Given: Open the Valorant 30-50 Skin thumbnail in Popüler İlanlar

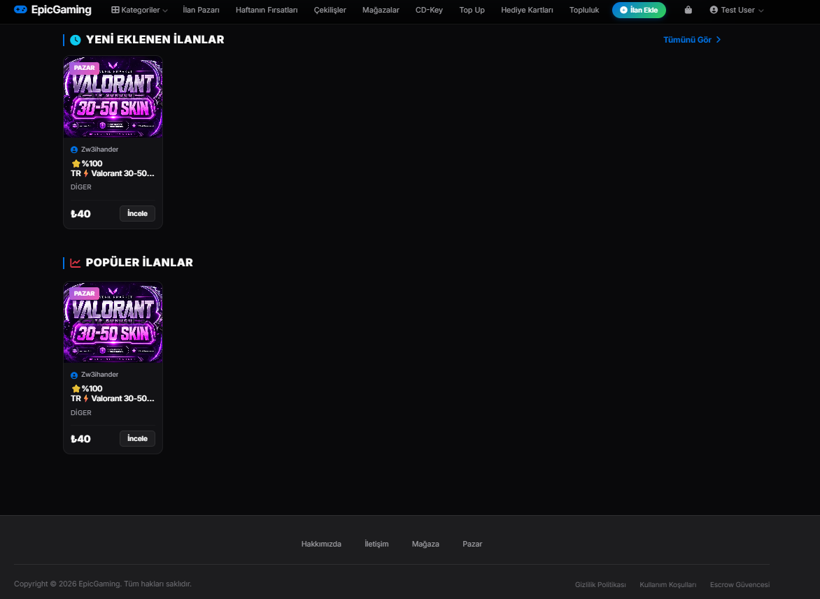Looking at the screenshot, I should 113,322.
